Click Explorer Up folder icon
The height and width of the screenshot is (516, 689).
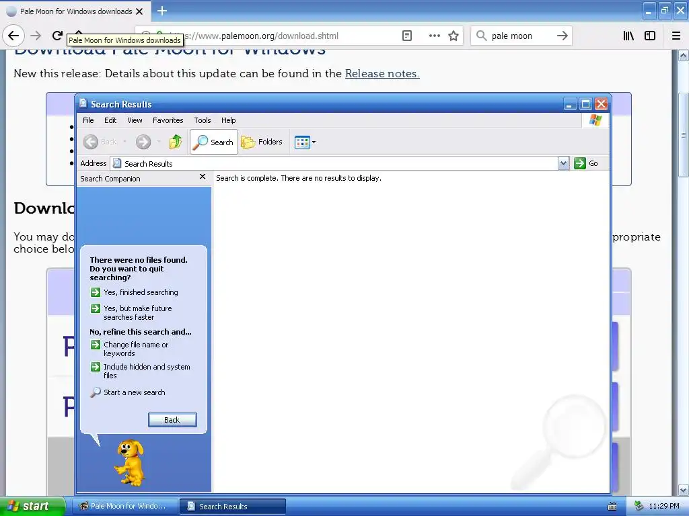tap(176, 141)
